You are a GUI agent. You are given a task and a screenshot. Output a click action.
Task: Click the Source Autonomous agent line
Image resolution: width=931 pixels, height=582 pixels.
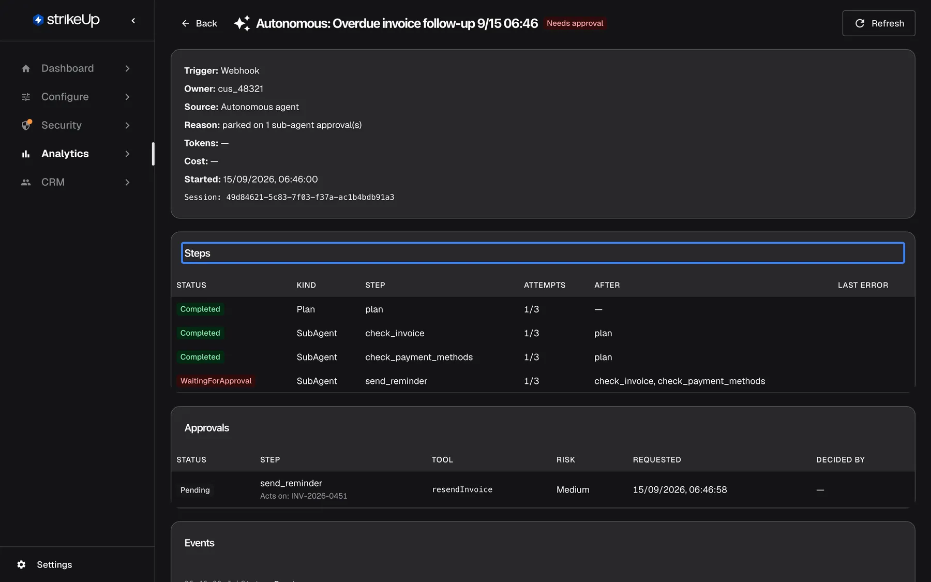click(241, 107)
